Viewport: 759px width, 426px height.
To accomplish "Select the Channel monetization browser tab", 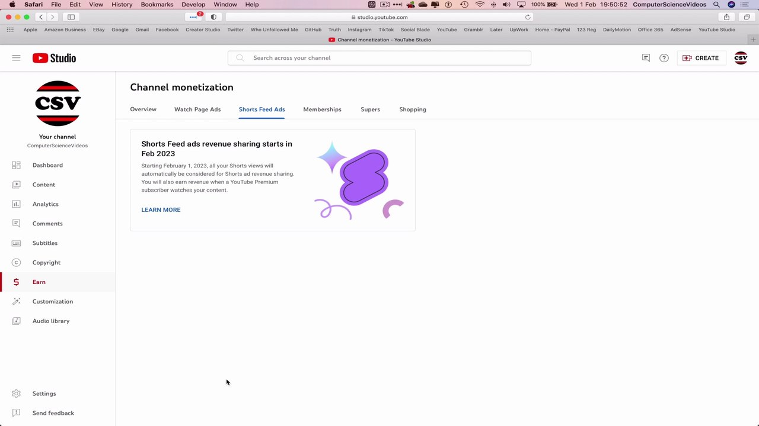I will [379, 40].
